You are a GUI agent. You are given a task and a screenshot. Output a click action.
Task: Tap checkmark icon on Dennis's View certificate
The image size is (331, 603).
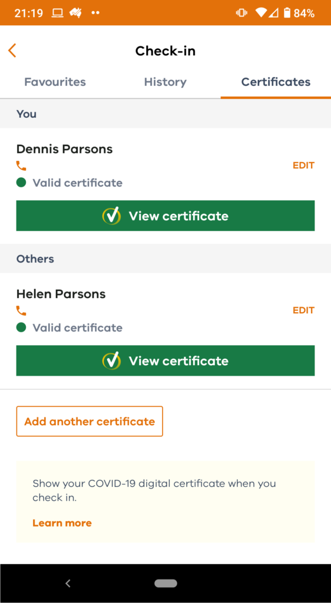coord(111,216)
